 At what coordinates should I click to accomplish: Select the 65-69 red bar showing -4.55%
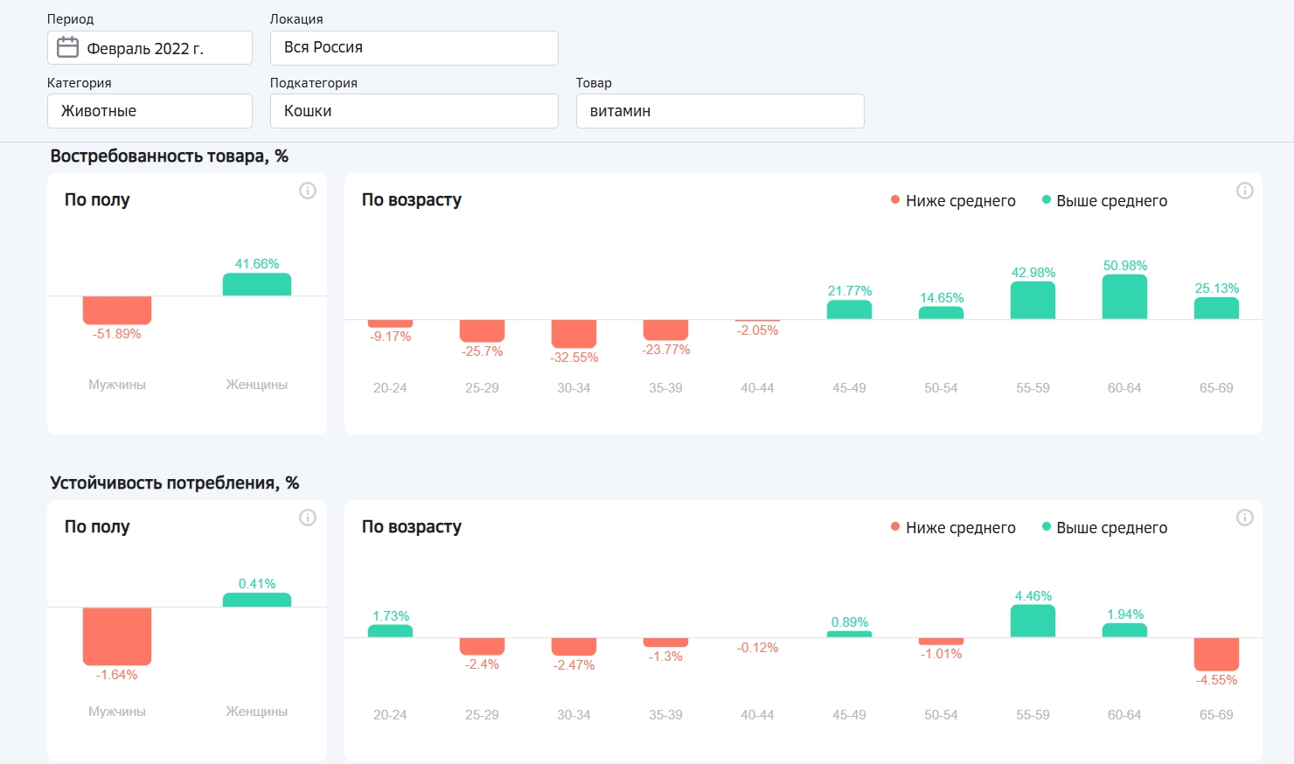(x=1216, y=654)
